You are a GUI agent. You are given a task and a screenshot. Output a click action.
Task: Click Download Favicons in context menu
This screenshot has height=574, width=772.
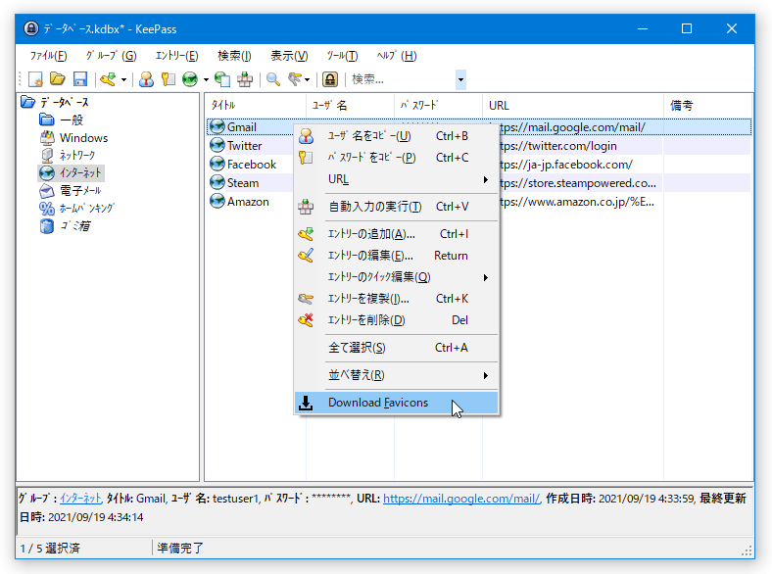pyautogui.click(x=397, y=403)
